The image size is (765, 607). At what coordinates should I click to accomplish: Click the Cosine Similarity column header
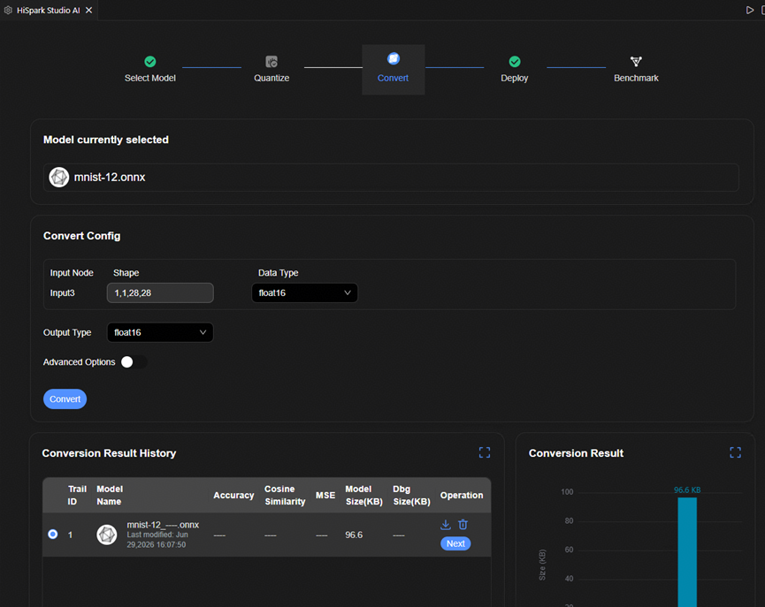[x=285, y=496]
